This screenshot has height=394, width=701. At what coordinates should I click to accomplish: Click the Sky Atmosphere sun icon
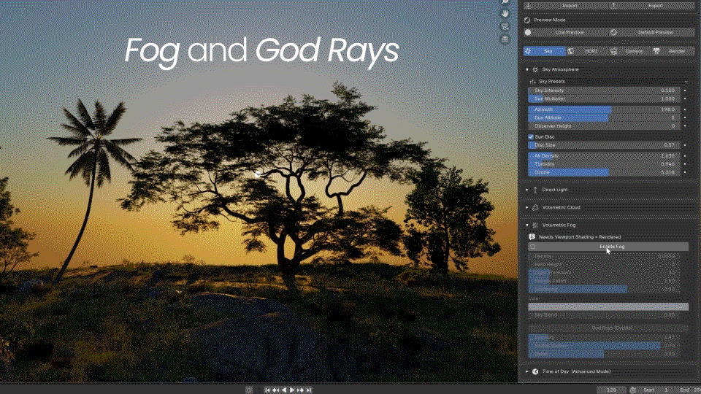535,70
